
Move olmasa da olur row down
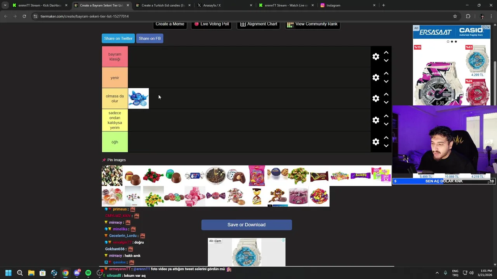coord(386,102)
